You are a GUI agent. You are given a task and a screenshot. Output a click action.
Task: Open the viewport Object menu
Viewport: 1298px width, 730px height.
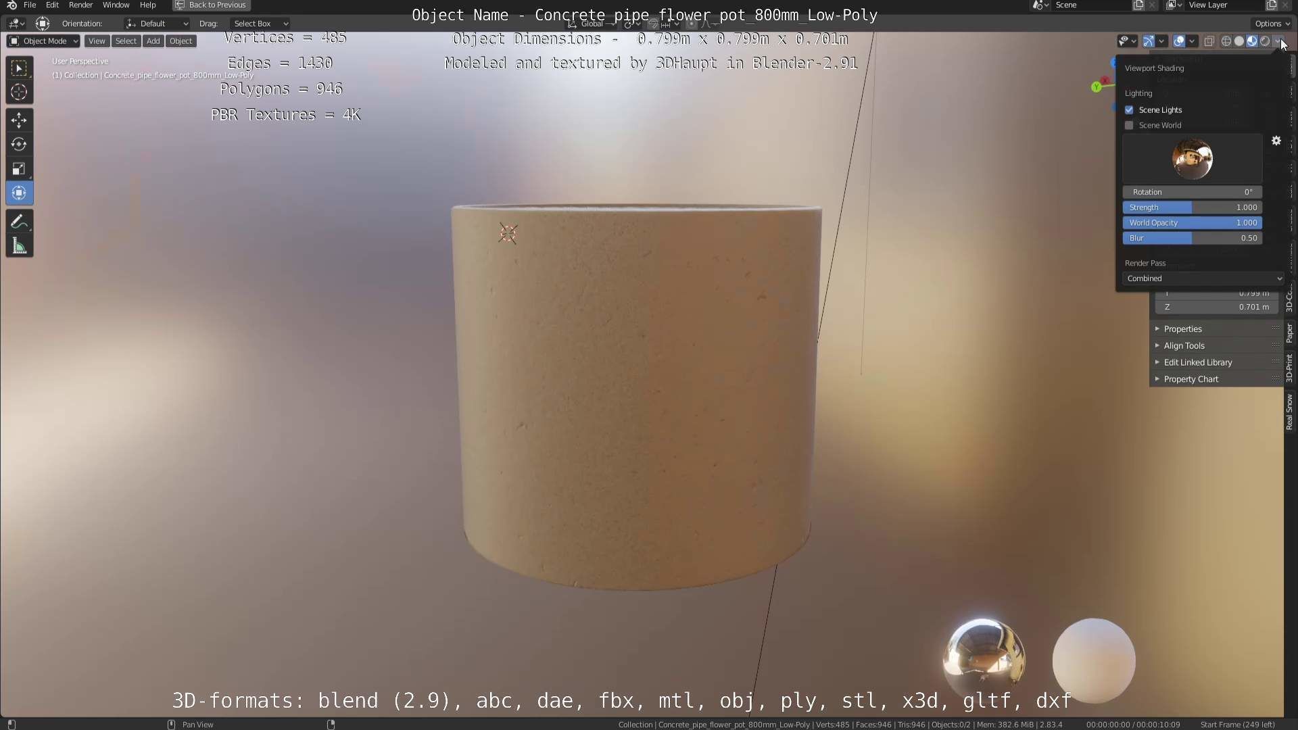[181, 41]
